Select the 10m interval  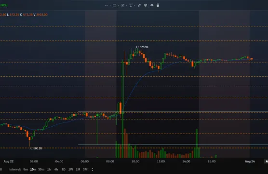(33, 169)
